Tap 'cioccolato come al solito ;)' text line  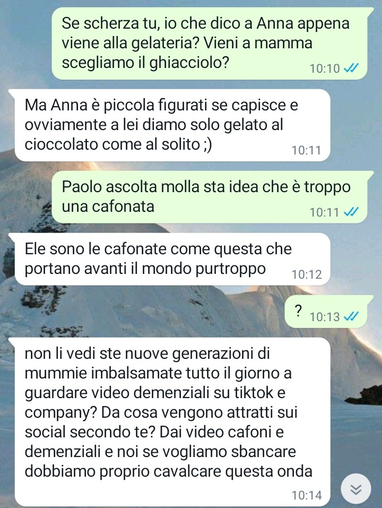(118, 144)
